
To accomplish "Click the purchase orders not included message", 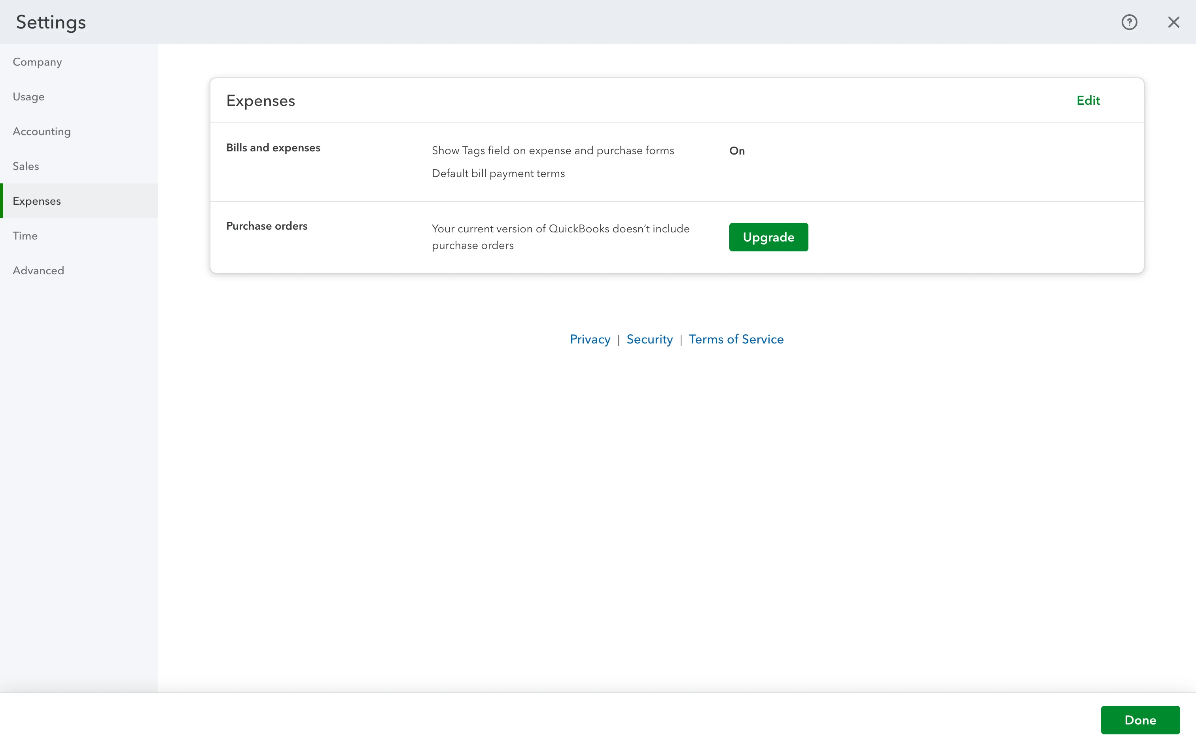I will coord(560,237).
